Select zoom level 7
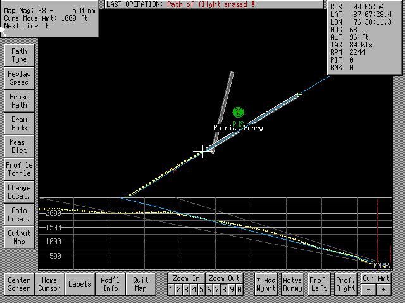This screenshot has height=303, width=405. 216,290
